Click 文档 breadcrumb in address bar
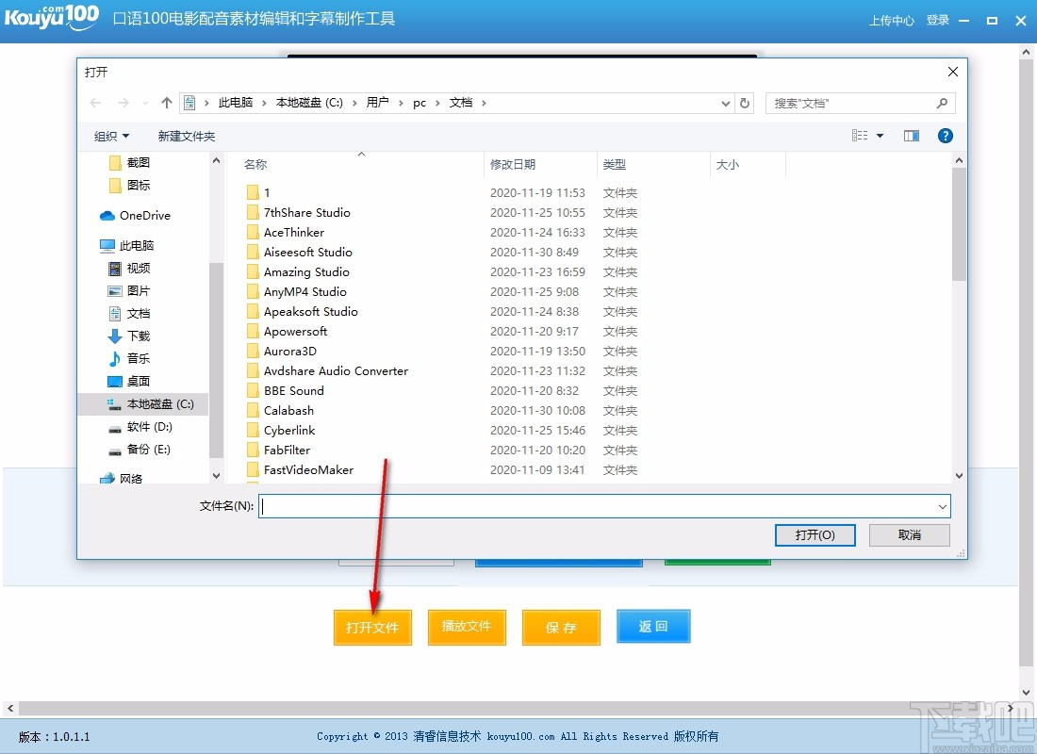Screen dimensions: 1037x754 tap(461, 103)
